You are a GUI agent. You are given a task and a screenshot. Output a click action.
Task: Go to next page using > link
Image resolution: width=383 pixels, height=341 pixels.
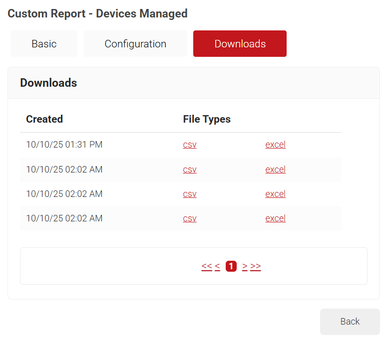click(245, 266)
